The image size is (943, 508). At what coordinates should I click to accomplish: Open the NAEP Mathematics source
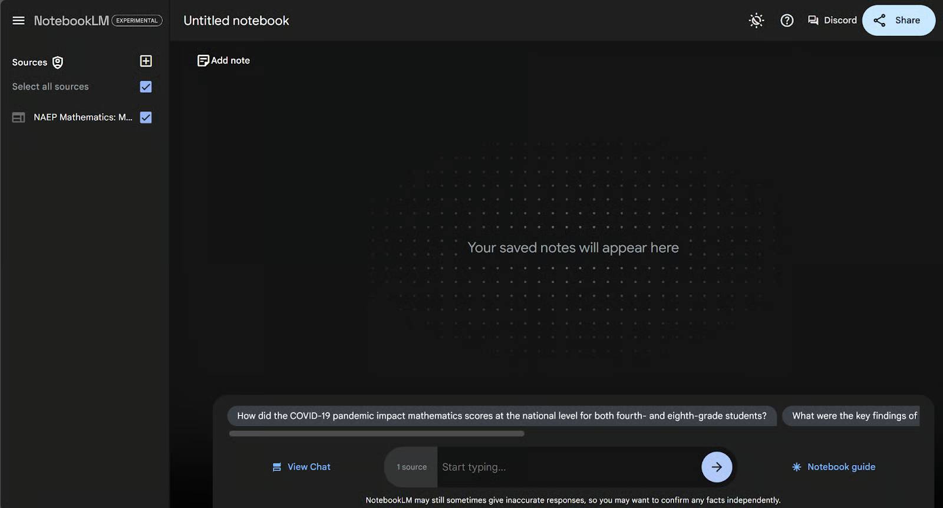click(83, 117)
